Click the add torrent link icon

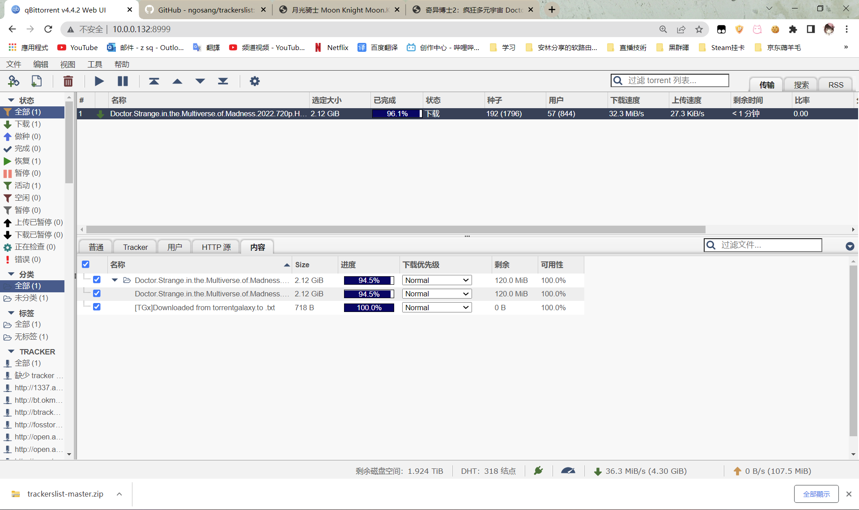tap(14, 81)
